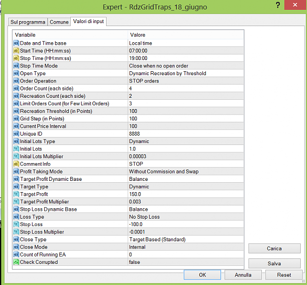This screenshot has width=307, height=285.
Task: Open the Local time value dropdown
Action: pos(186,43)
